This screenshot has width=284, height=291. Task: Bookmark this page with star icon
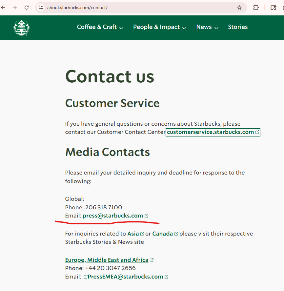click(x=239, y=8)
